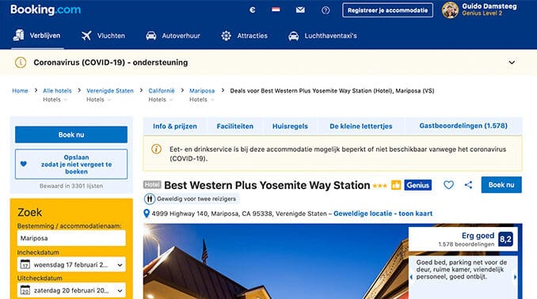Viewport: 537px width, 299px height.
Task: Click heart icon in Opslaan button
Action: tap(23, 164)
